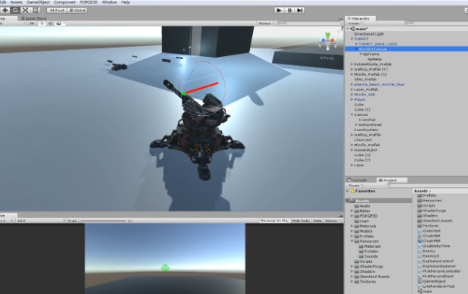Viewport: 468px width, 294px height.
Task: Select Crosshair under Canvas in Hierarchy
Action: 368,120
